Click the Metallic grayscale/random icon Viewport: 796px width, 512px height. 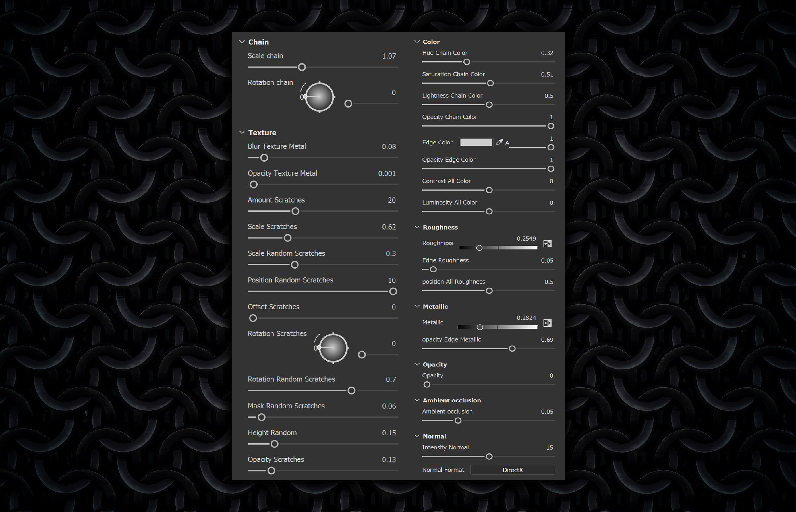pyautogui.click(x=547, y=323)
